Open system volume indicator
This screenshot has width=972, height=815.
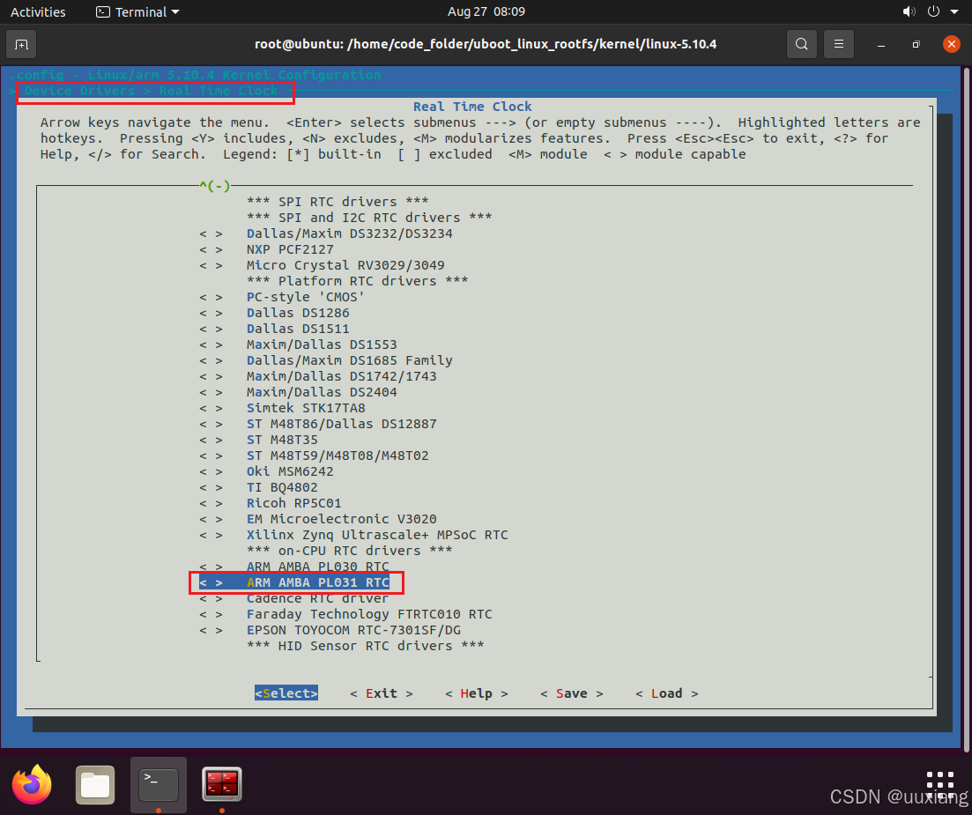(x=909, y=11)
